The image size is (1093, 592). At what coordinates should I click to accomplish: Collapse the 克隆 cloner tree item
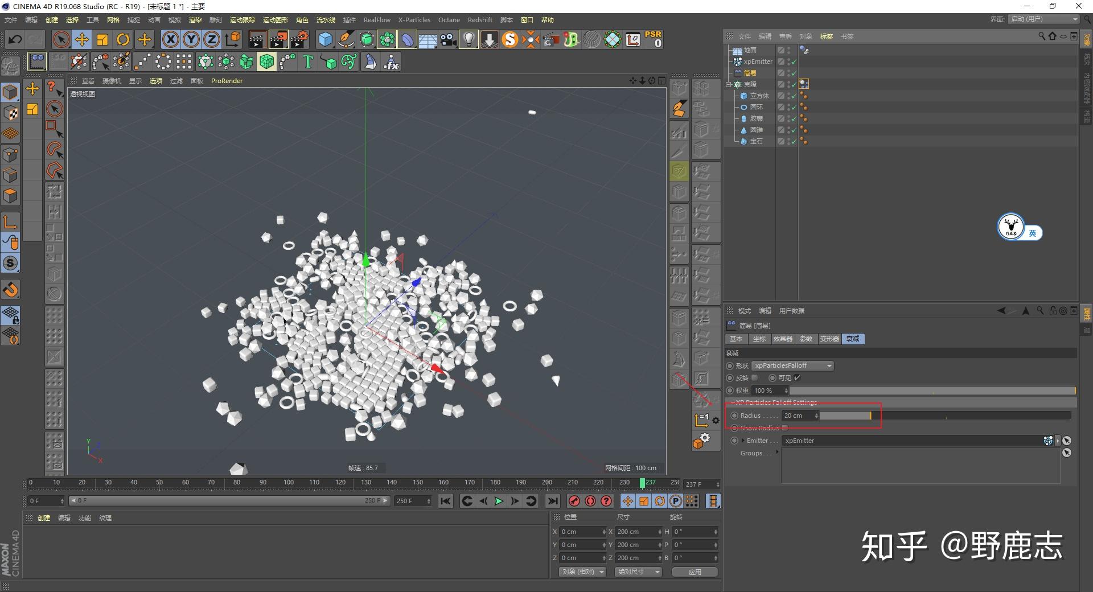pos(729,84)
